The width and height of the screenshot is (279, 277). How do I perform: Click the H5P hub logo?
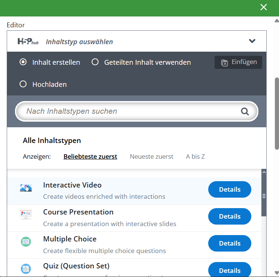pos(28,42)
